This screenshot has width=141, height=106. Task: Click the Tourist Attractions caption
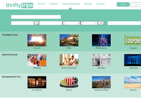click(x=69, y=68)
